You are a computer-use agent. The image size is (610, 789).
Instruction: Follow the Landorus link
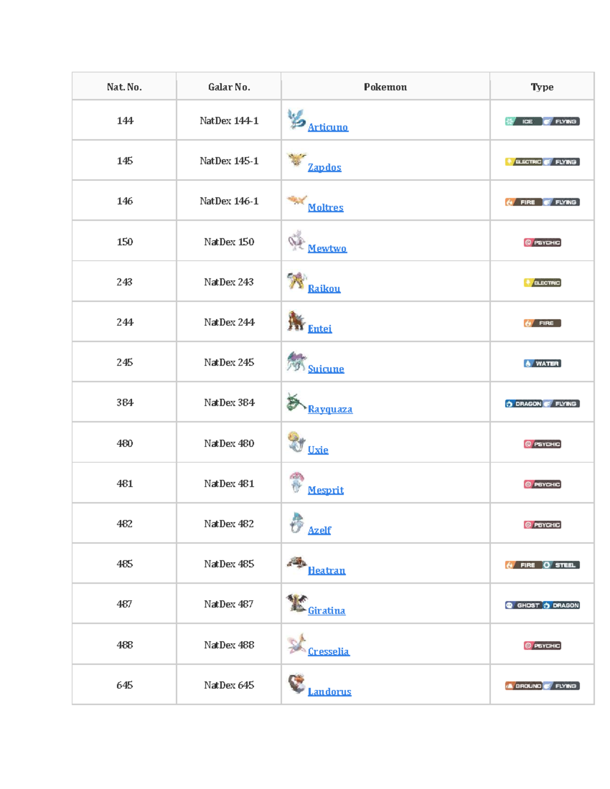coord(329,691)
